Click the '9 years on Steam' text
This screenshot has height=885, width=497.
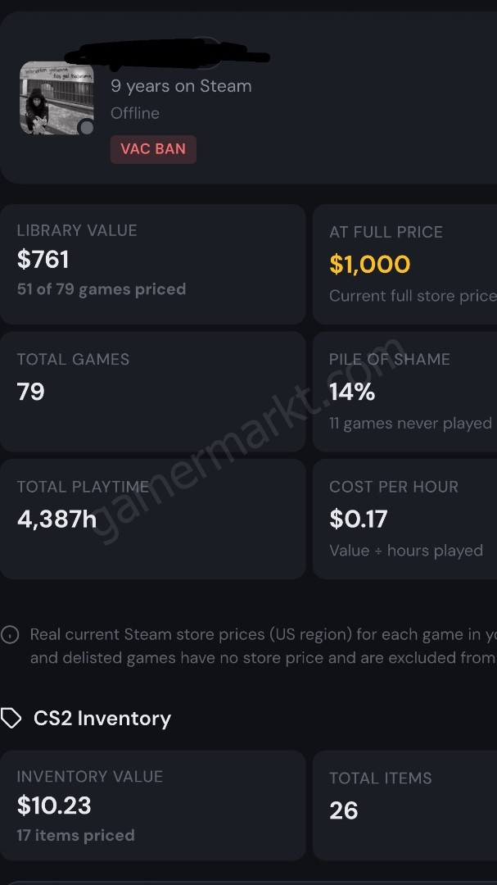pyautogui.click(x=181, y=86)
